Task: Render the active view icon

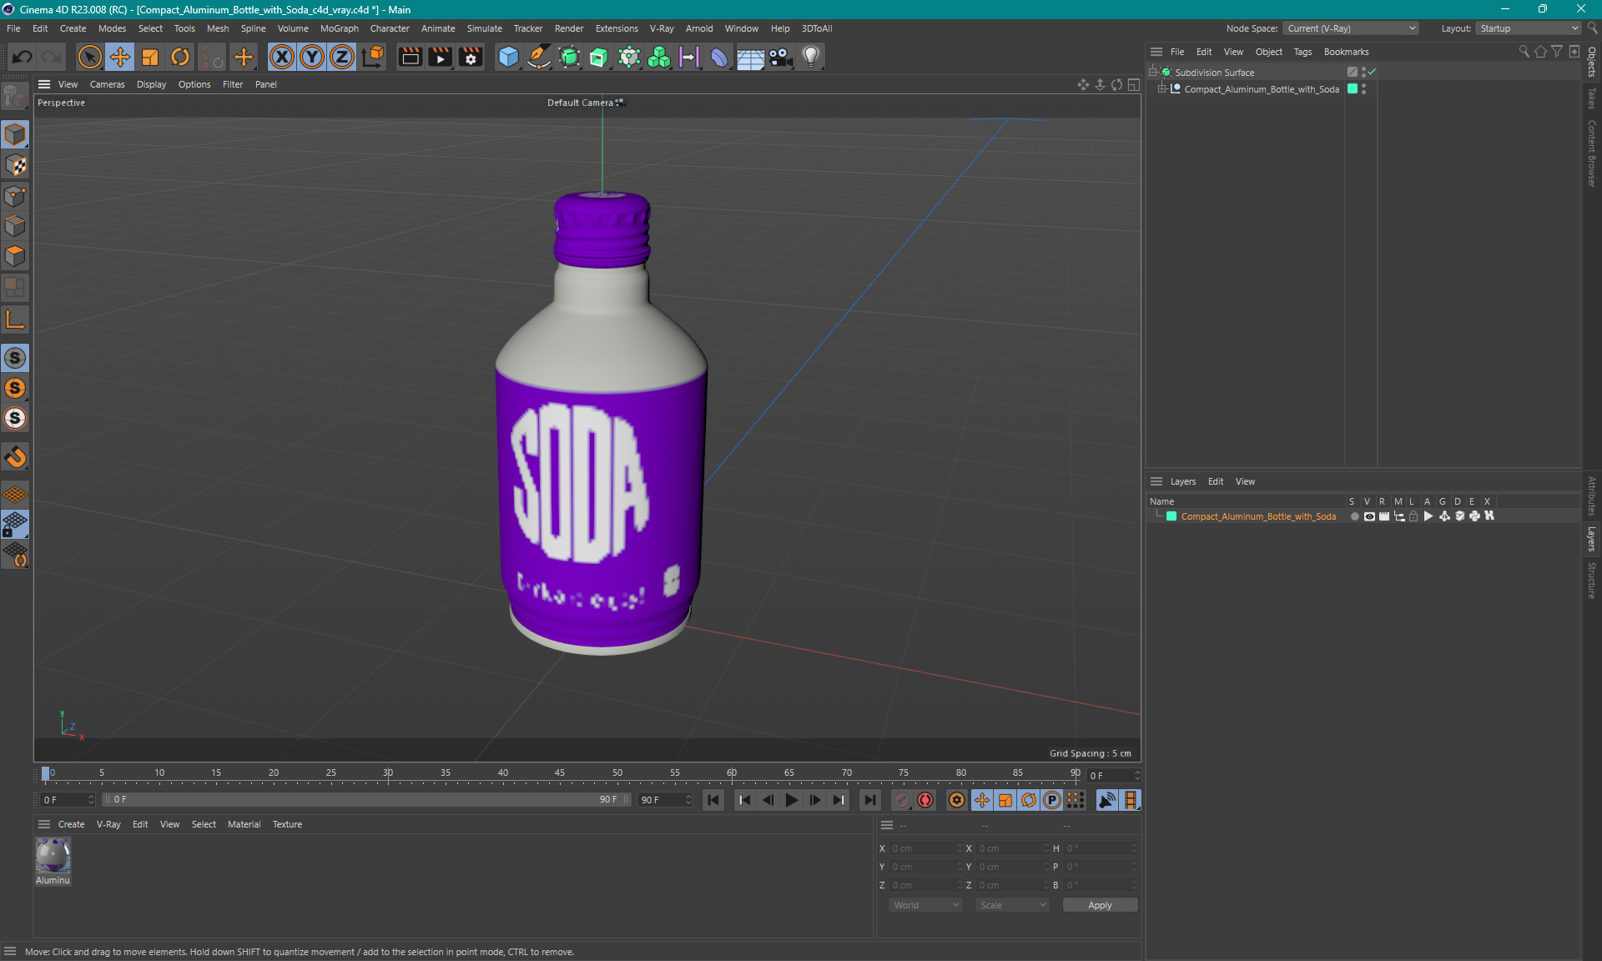Action: (x=410, y=57)
